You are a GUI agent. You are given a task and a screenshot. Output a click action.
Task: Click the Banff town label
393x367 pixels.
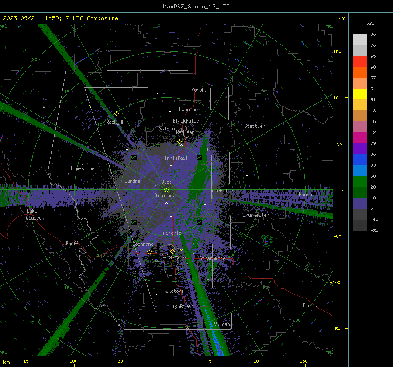(x=72, y=244)
